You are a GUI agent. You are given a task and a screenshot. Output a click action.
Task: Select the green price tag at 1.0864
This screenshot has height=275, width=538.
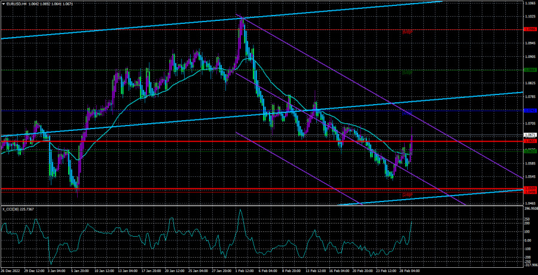coord(529,69)
